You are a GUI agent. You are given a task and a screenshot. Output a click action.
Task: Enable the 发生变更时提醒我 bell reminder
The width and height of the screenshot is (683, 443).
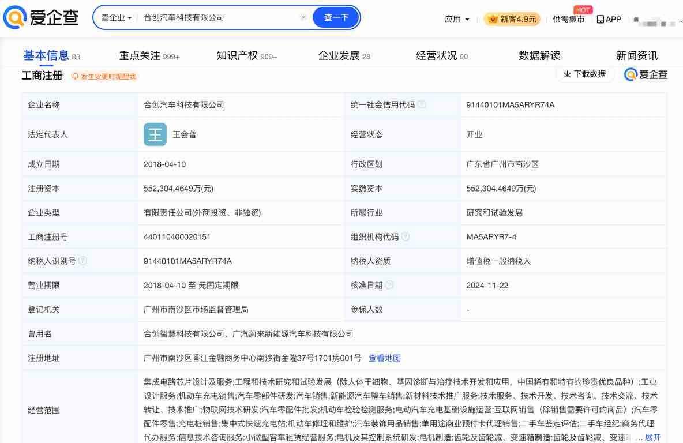104,76
